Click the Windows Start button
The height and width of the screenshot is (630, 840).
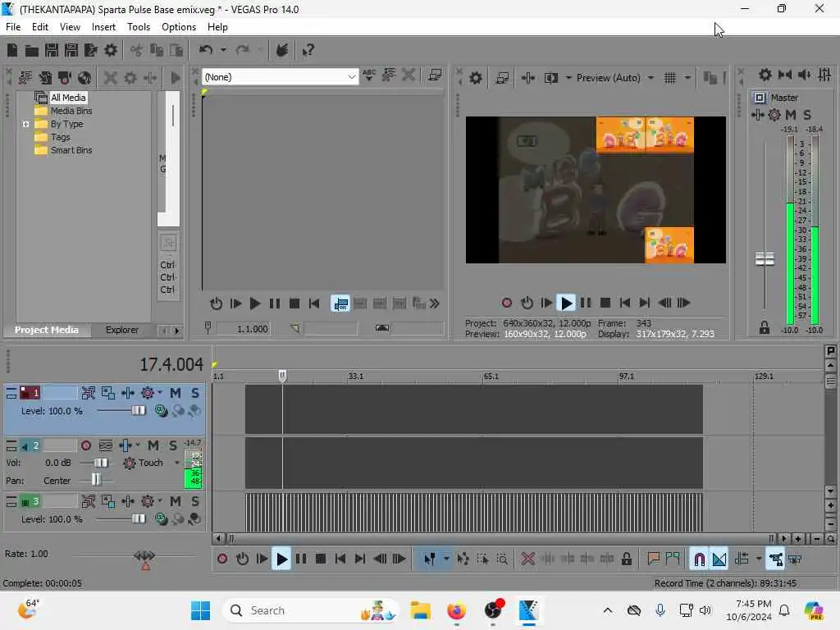click(200, 610)
